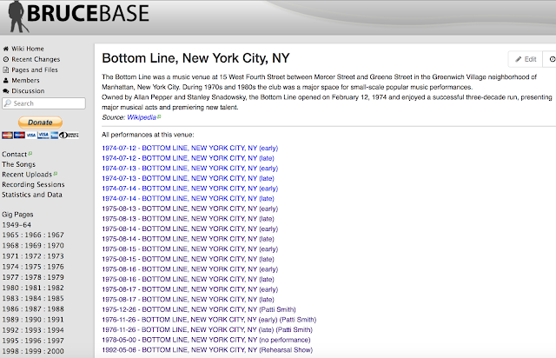The image size is (556, 358).
Task: Click the BruceBase logo silhouette
Action: click(17, 17)
